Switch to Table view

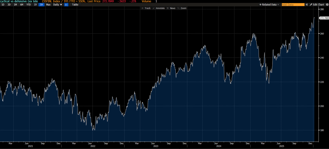[75, 5]
